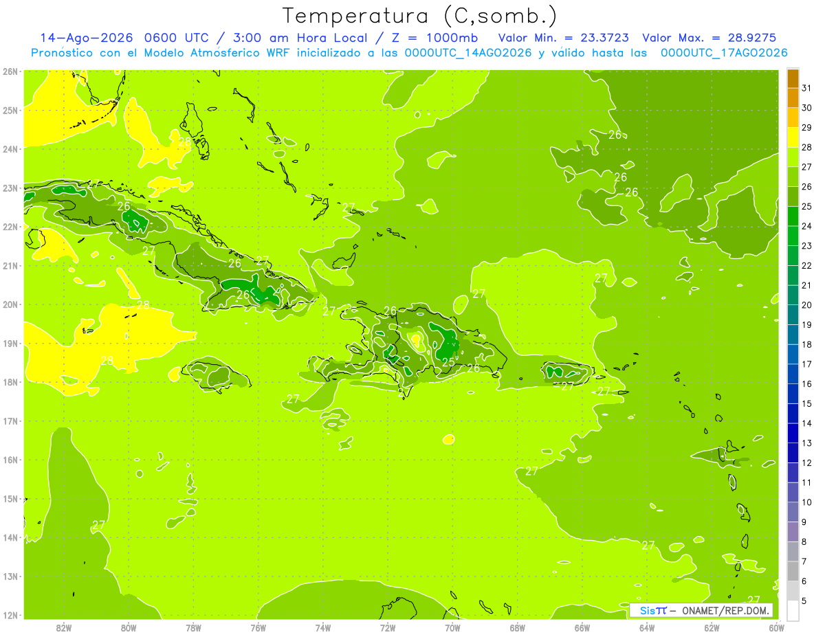Click the '68W' longitude axis label
Screen dimensions: 825x637
517,627
